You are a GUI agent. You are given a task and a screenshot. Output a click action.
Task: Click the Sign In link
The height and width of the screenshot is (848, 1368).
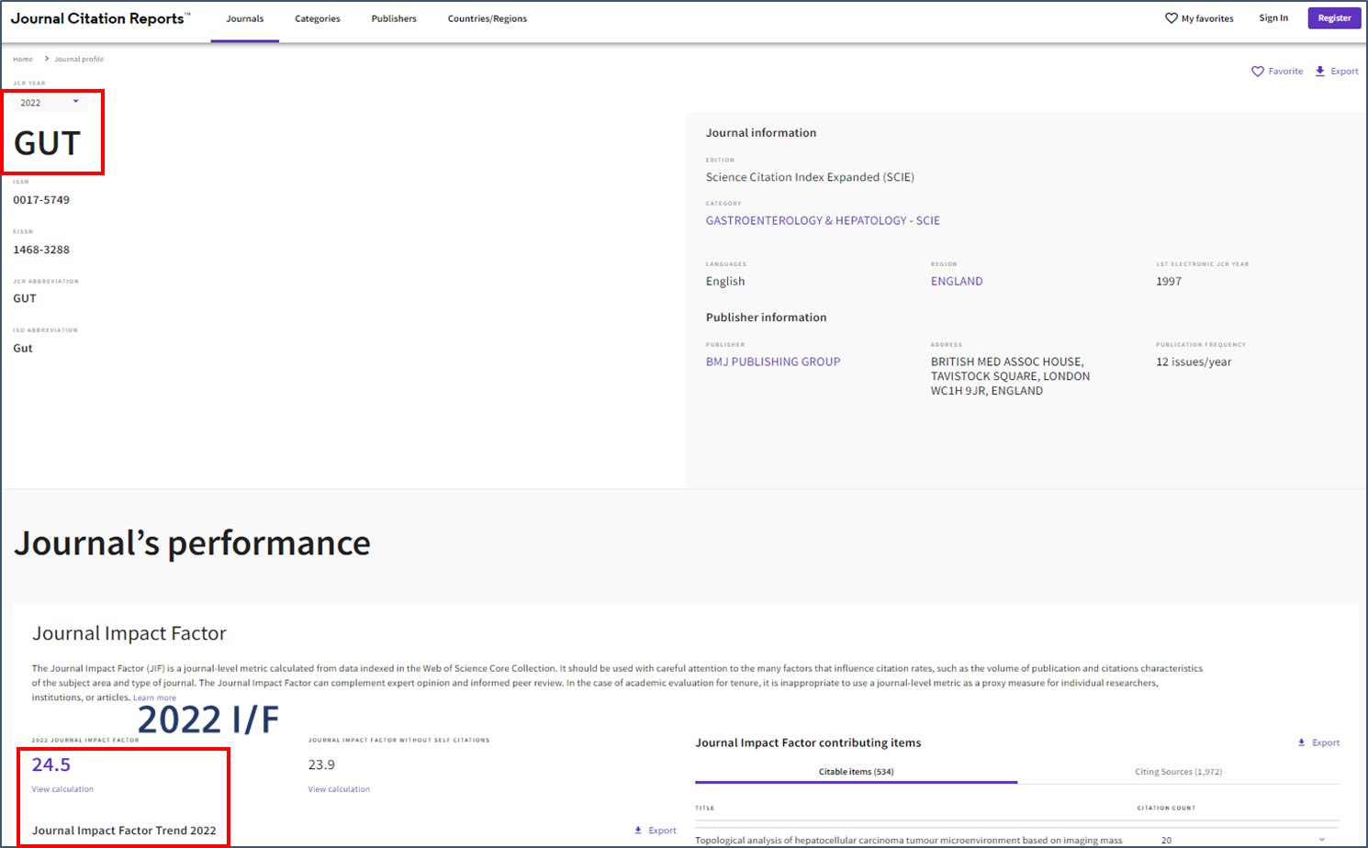click(x=1273, y=18)
